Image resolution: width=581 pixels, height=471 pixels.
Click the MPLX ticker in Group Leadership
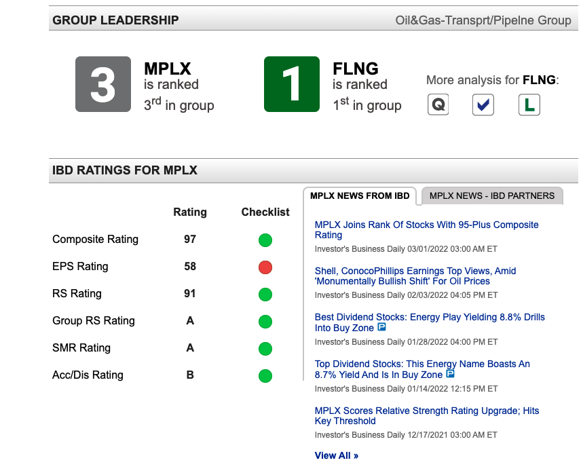click(168, 69)
